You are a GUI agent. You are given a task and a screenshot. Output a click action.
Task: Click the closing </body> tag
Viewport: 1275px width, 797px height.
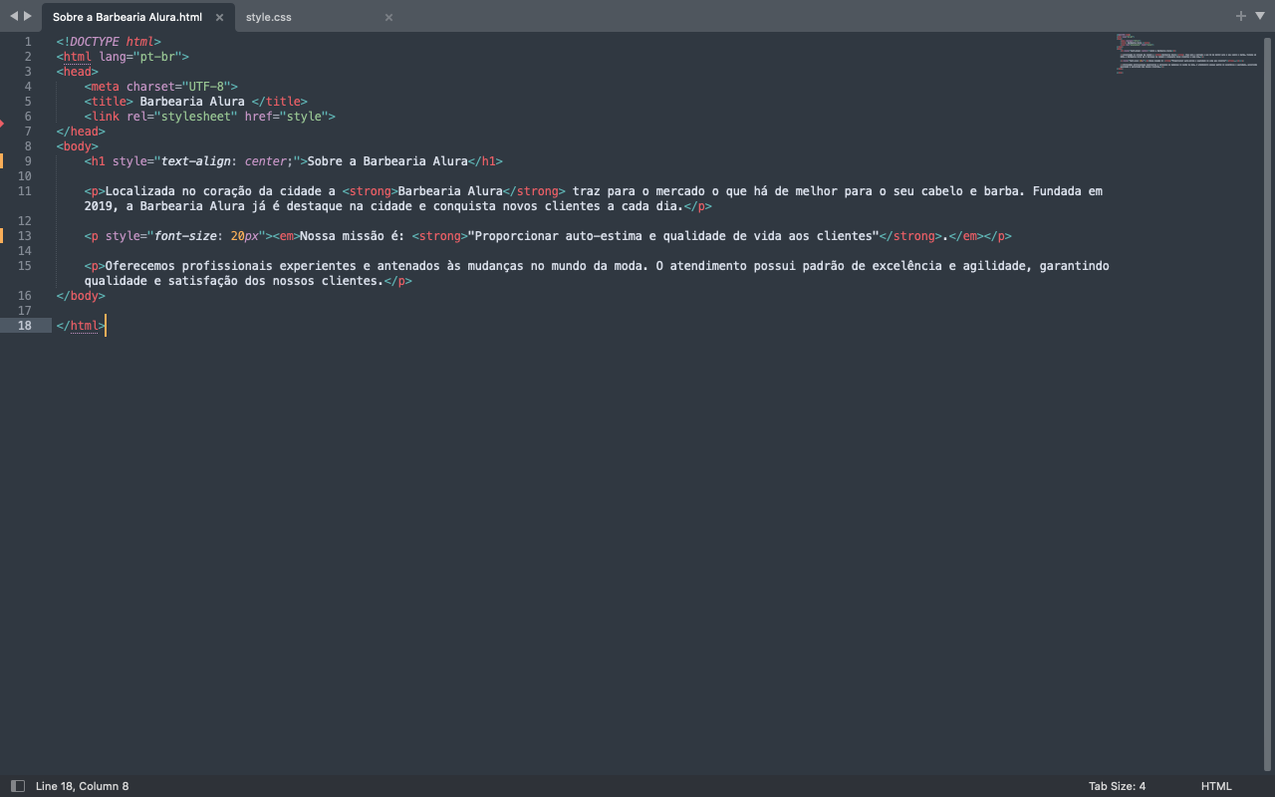(81, 296)
